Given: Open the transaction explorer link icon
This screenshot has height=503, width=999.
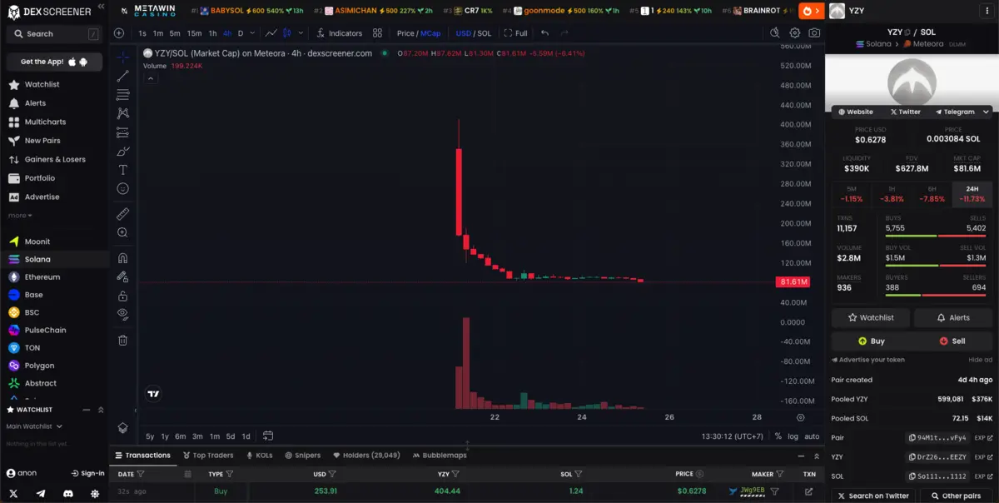Looking at the screenshot, I should pos(808,491).
